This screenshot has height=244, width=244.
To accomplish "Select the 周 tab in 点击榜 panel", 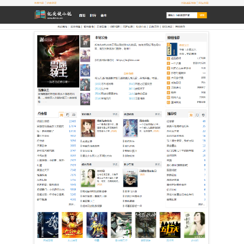I will [x=62, y=115].
